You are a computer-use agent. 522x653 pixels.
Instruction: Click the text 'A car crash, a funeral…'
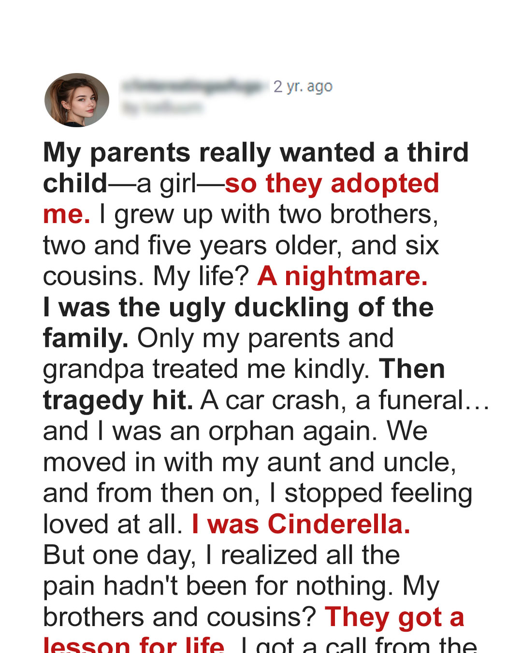pyautogui.click(x=345, y=401)
